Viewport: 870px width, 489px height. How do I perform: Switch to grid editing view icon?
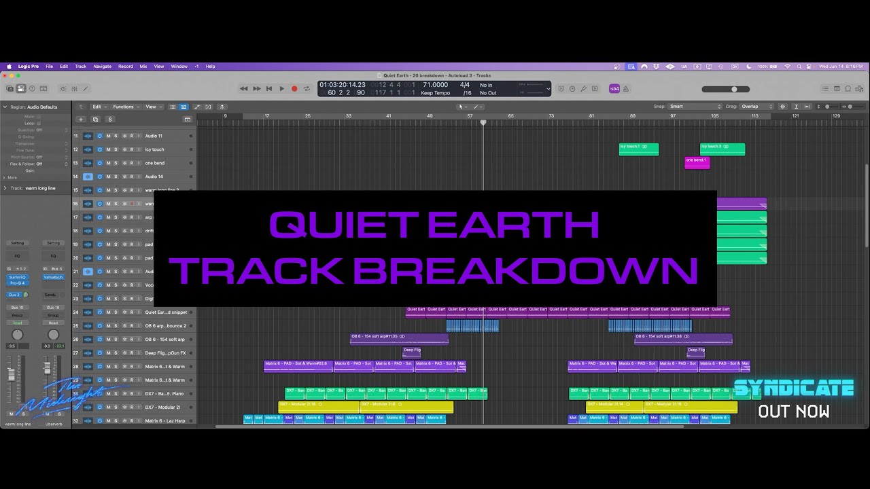[x=173, y=107]
